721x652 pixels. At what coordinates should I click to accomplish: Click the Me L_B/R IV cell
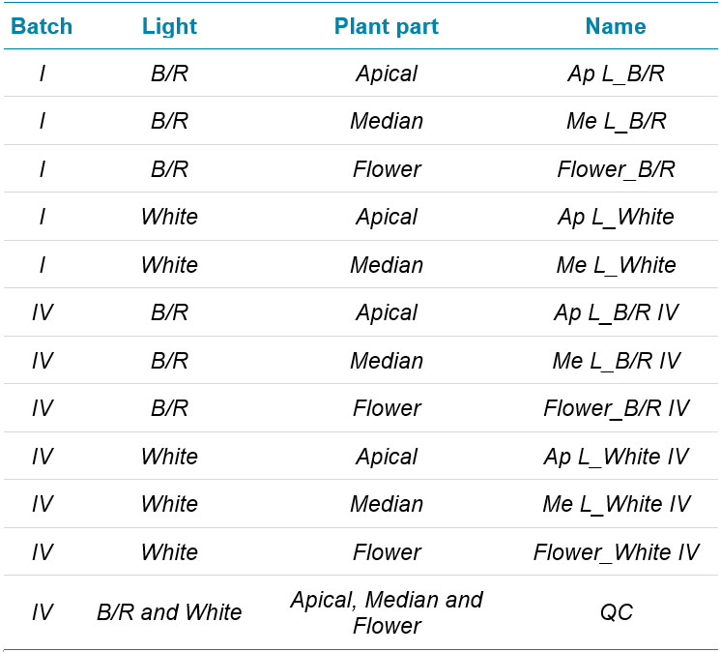pyautogui.click(x=616, y=361)
